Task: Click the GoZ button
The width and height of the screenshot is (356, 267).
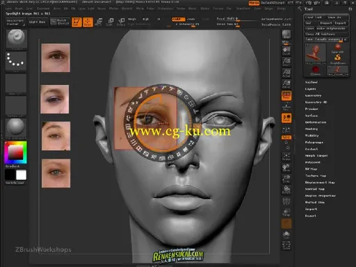Action: (311, 23)
